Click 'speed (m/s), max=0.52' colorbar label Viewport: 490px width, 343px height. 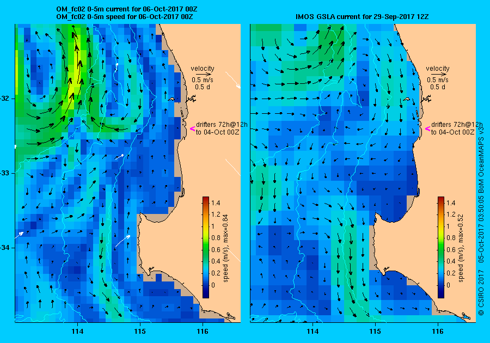461,248
